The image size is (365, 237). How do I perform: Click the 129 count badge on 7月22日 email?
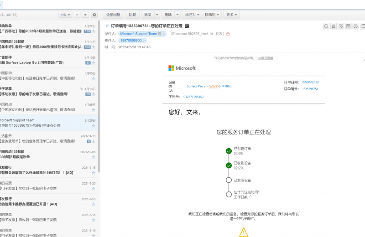[87, 31]
